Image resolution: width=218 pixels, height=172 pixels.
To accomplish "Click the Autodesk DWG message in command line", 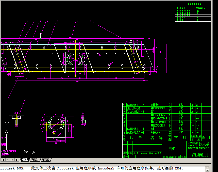I will tap(92, 168).
